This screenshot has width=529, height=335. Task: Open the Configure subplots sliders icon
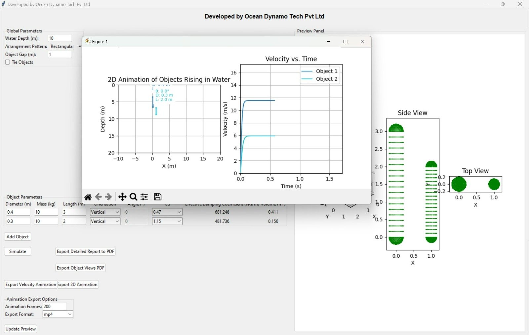click(144, 197)
